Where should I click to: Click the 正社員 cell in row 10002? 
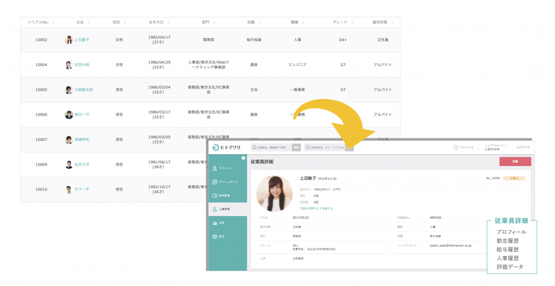coord(383,40)
